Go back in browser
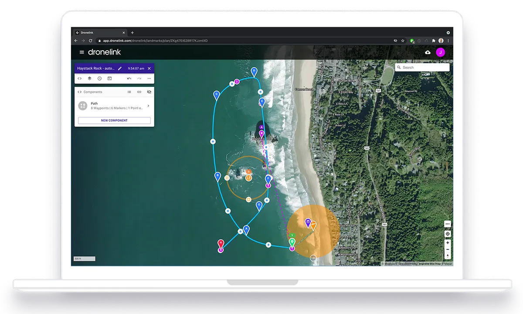This screenshot has width=523, height=314. click(76, 41)
